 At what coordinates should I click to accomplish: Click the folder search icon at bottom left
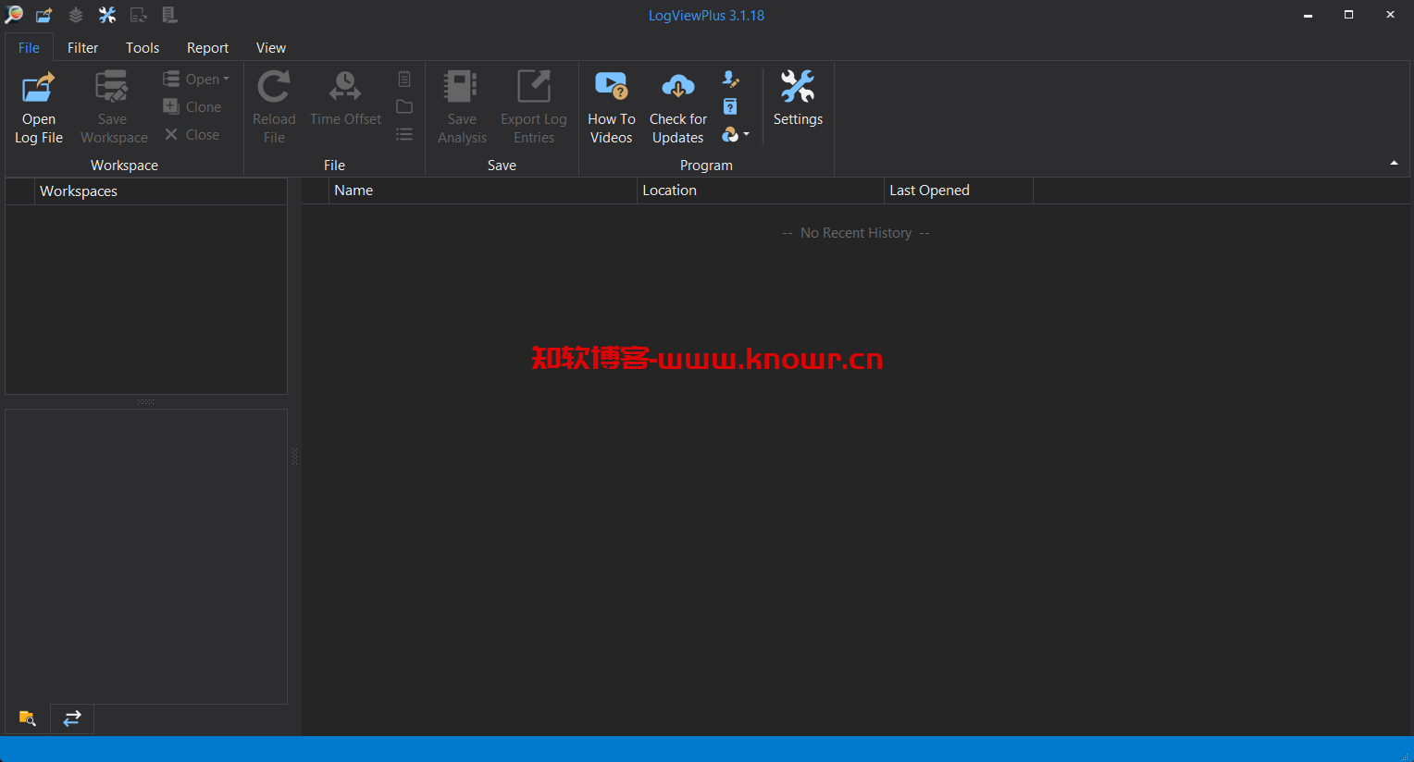coord(28,719)
